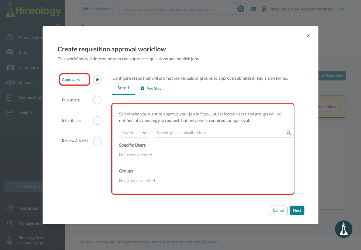Open Onboarding clipboard icon in sidebar

pyautogui.click(x=9, y=97)
